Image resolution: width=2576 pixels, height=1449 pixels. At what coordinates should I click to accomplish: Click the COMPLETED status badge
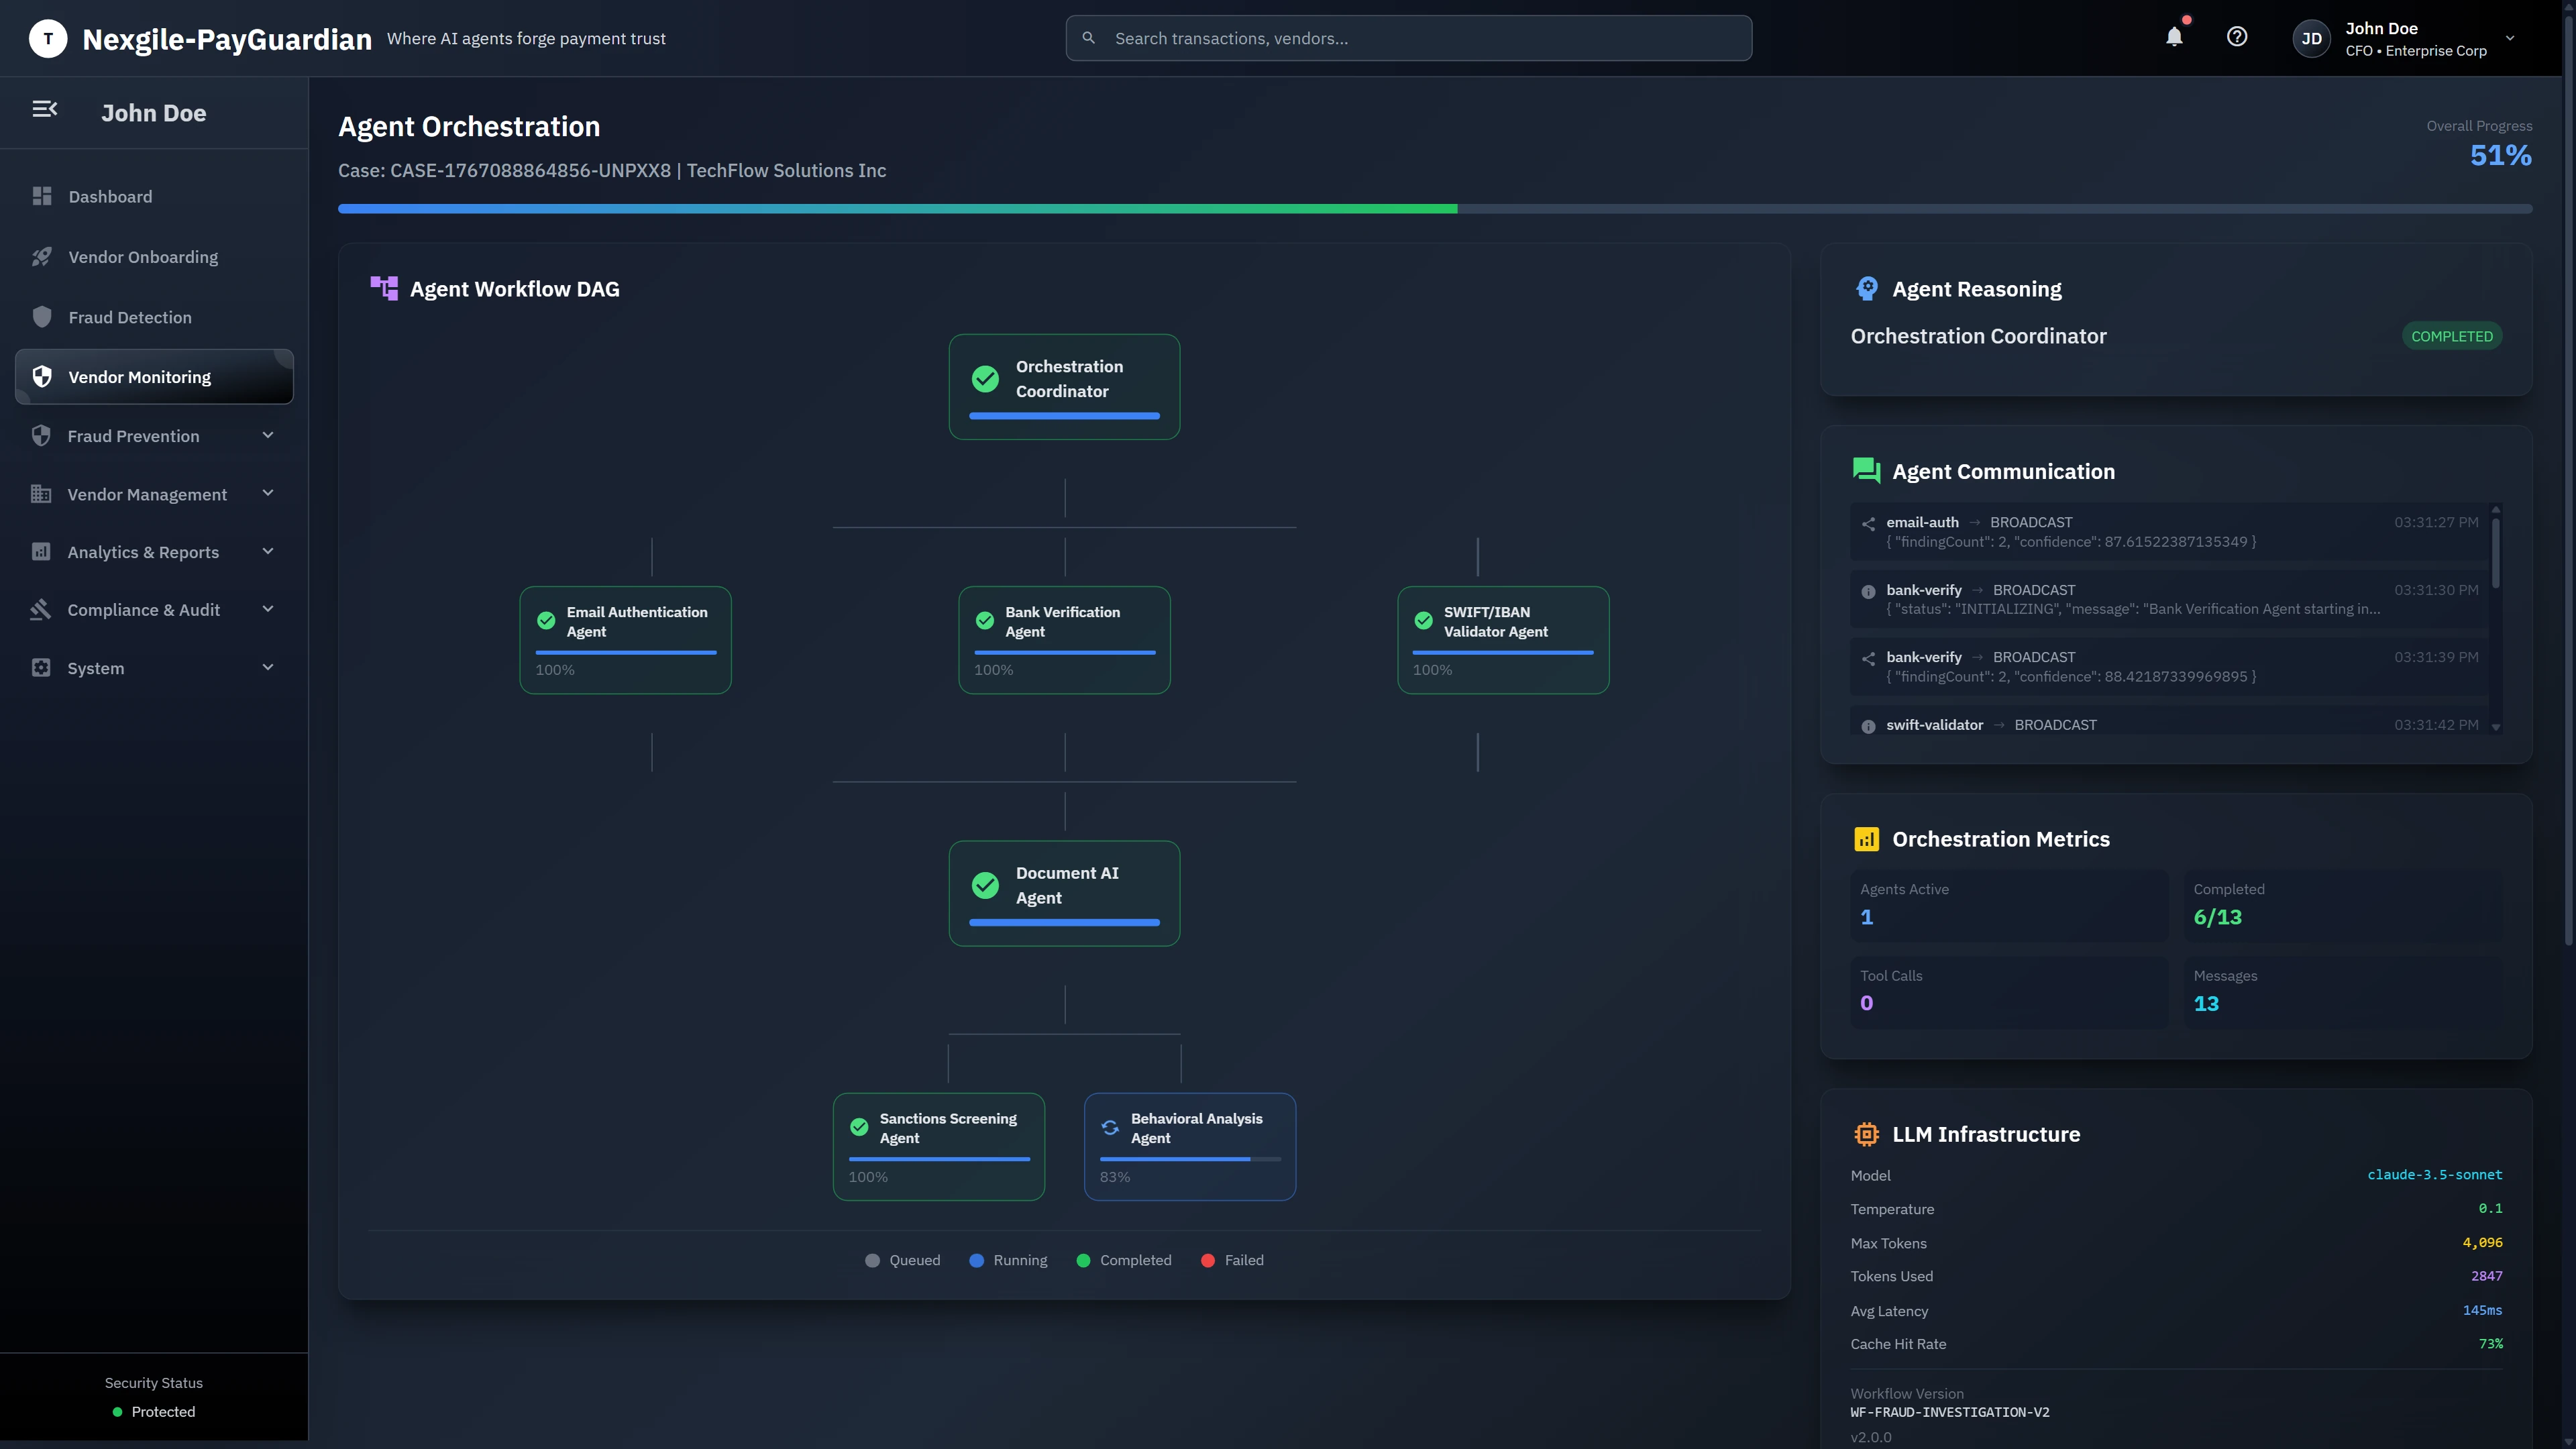coord(2451,335)
